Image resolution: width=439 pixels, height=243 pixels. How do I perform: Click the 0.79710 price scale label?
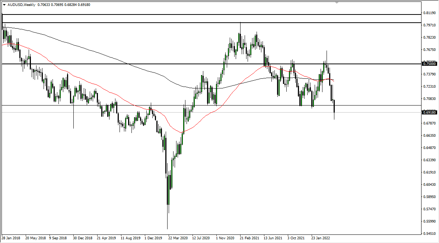tap(429, 25)
